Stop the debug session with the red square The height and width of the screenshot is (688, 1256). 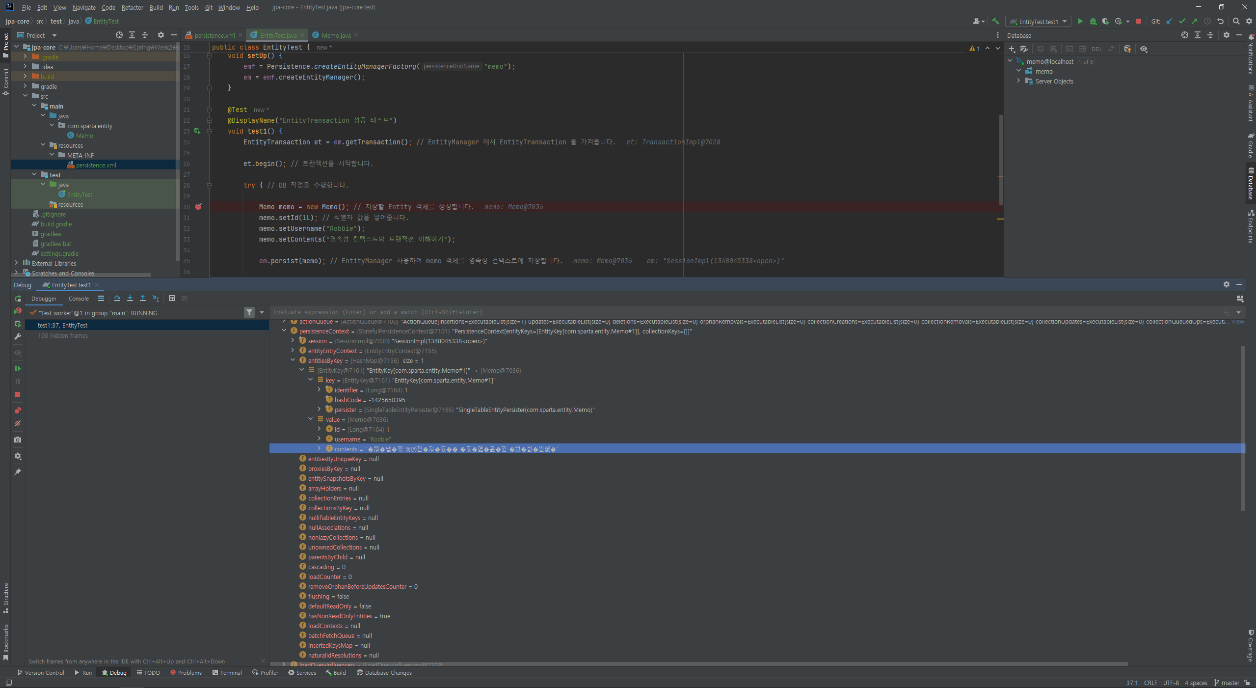click(18, 394)
